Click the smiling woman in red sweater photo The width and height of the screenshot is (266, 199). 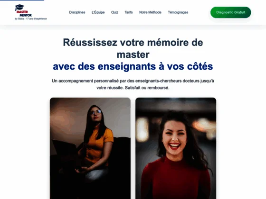(176, 148)
